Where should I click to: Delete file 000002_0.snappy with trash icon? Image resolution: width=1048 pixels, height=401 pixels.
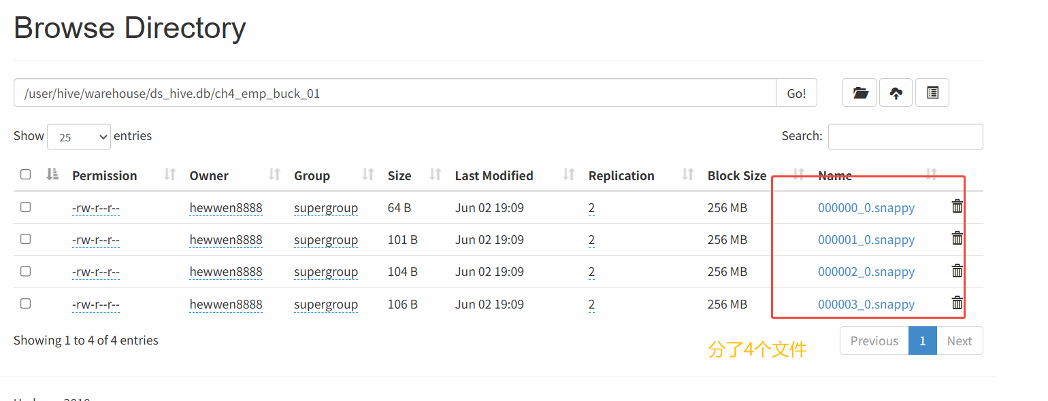tap(957, 271)
